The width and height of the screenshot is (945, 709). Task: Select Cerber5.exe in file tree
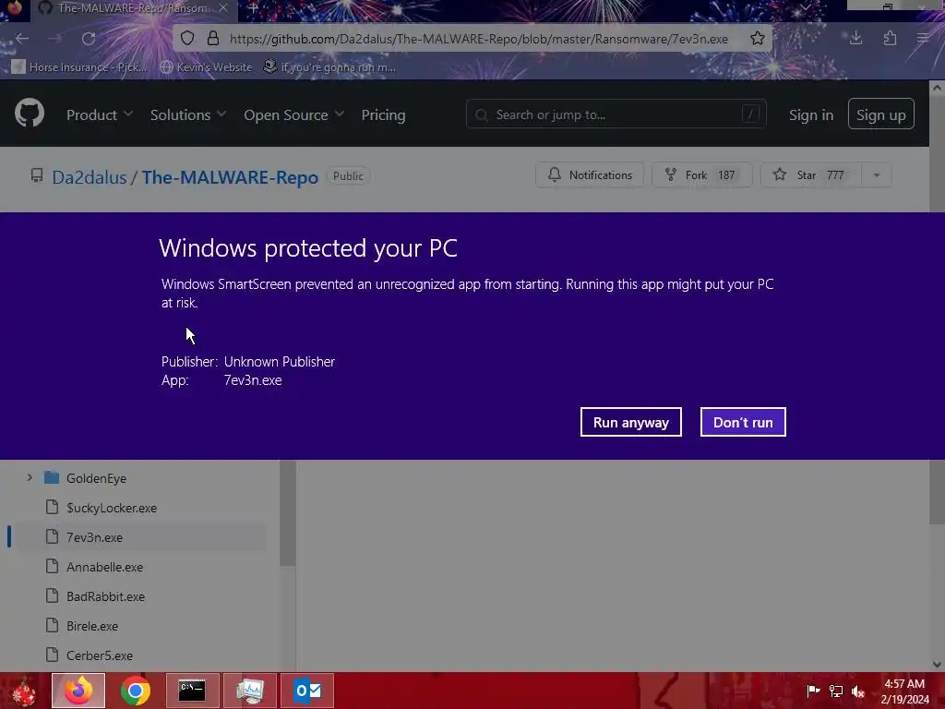[100, 655]
